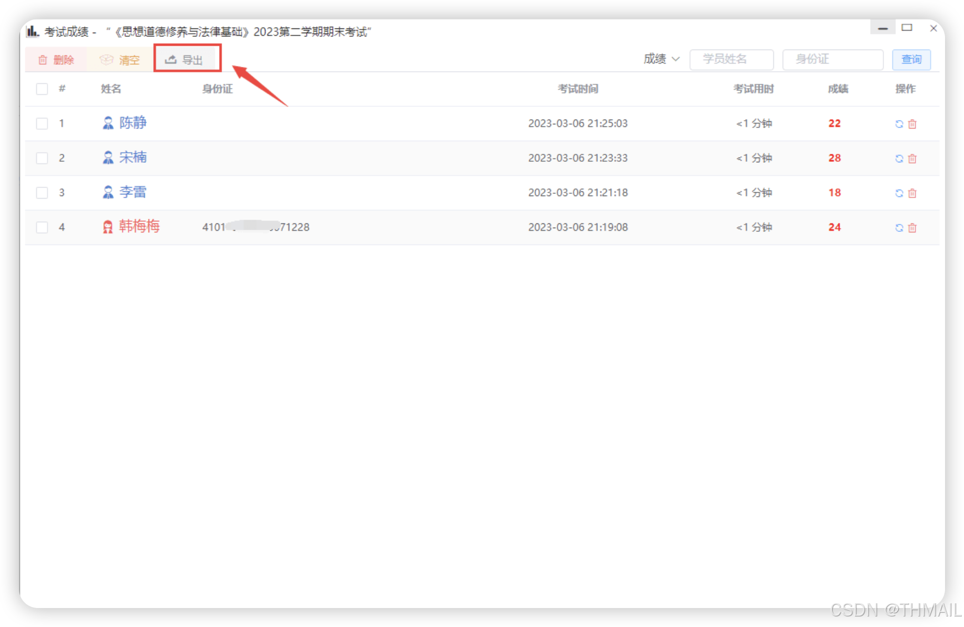Viewport: 964px width, 627px height.
Task: Check the checkbox for row 李雷
Action: click(x=42, y=193)
